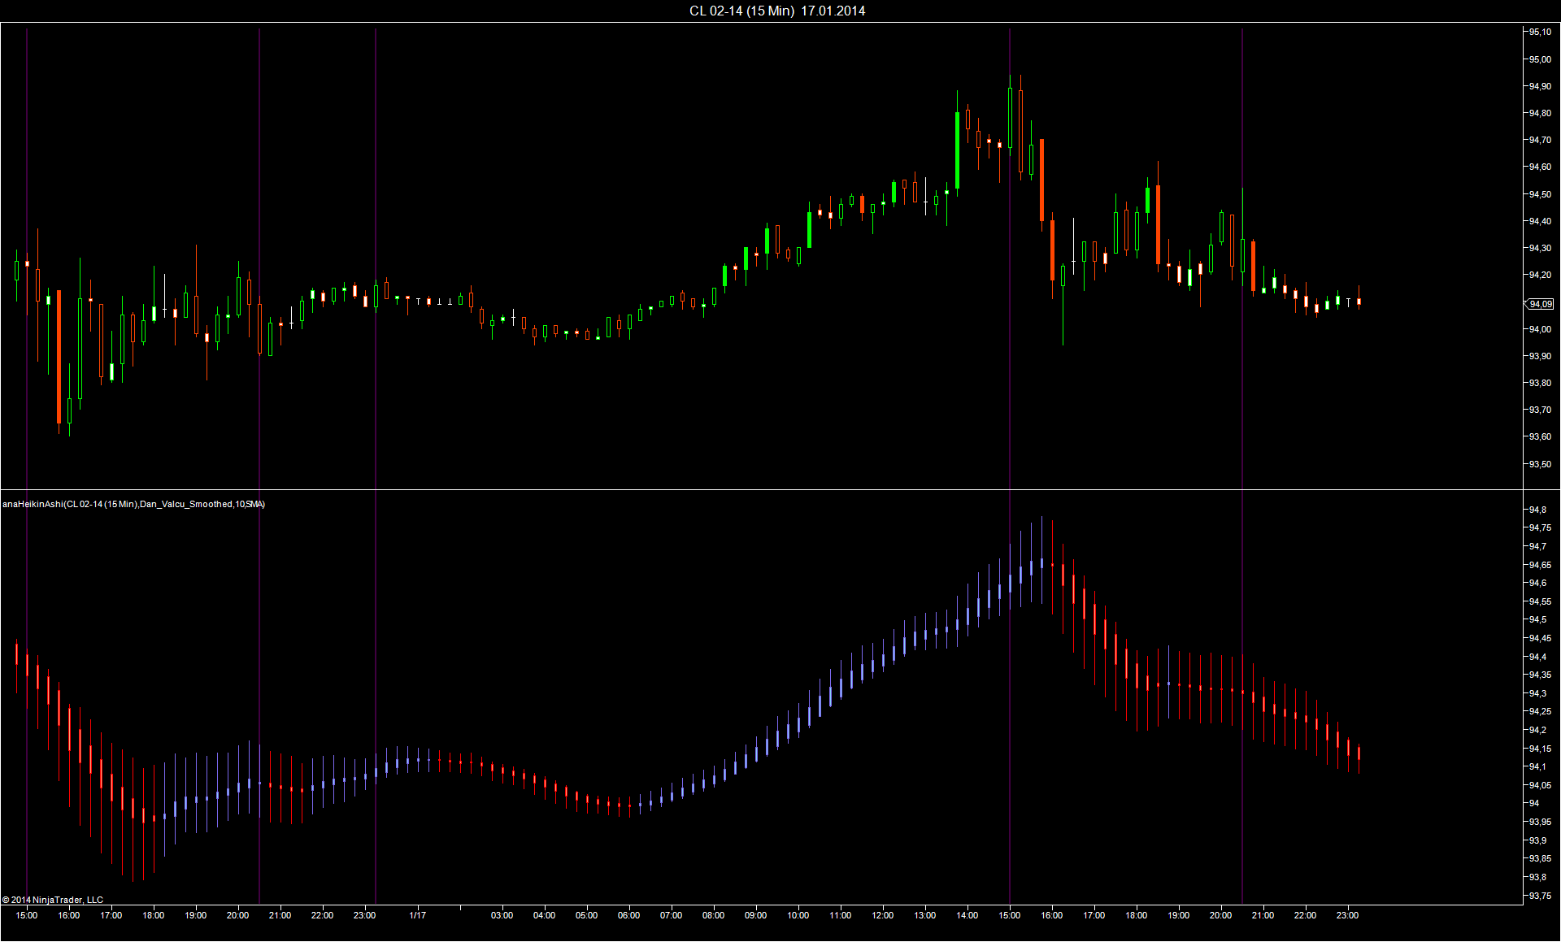Click the 94,50 price axis label
The width and height of the screenshot is (1561, 942).
coord(1540,194)
